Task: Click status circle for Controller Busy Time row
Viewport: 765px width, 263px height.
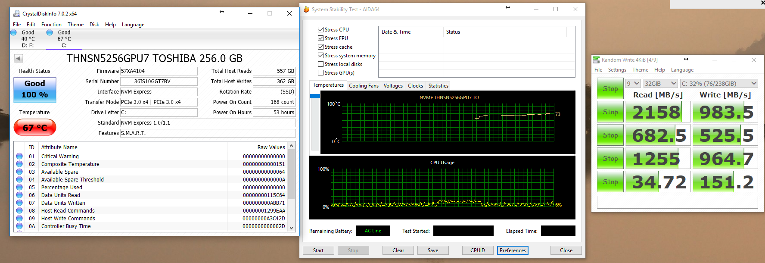Action: coord(19,226)
